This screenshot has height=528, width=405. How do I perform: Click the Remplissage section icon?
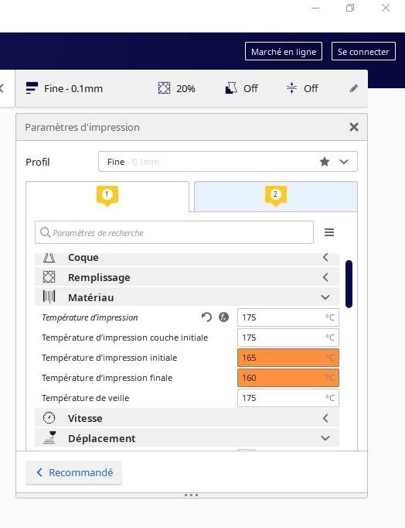point(49,277)
